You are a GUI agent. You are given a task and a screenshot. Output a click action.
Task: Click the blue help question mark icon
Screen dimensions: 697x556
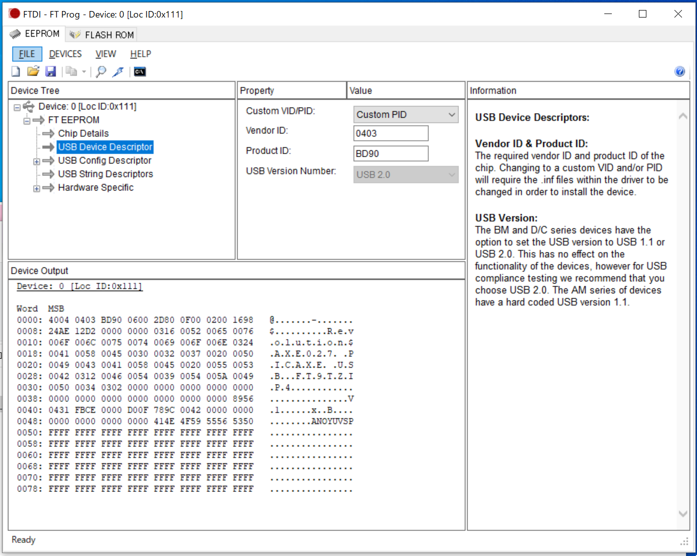[x=679, y=72]
